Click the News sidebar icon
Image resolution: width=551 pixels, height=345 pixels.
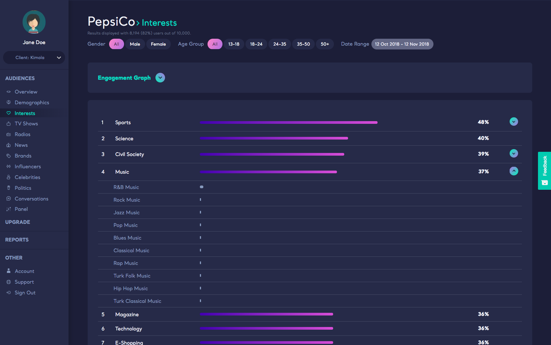pos(8,145)
